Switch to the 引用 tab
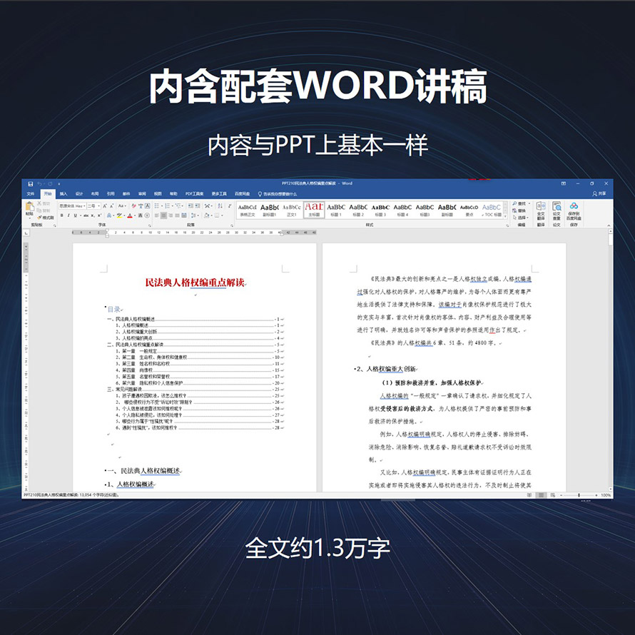 [111, 193]
